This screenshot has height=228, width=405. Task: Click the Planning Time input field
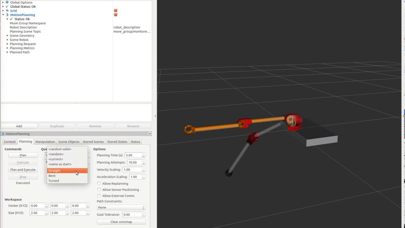133,155
